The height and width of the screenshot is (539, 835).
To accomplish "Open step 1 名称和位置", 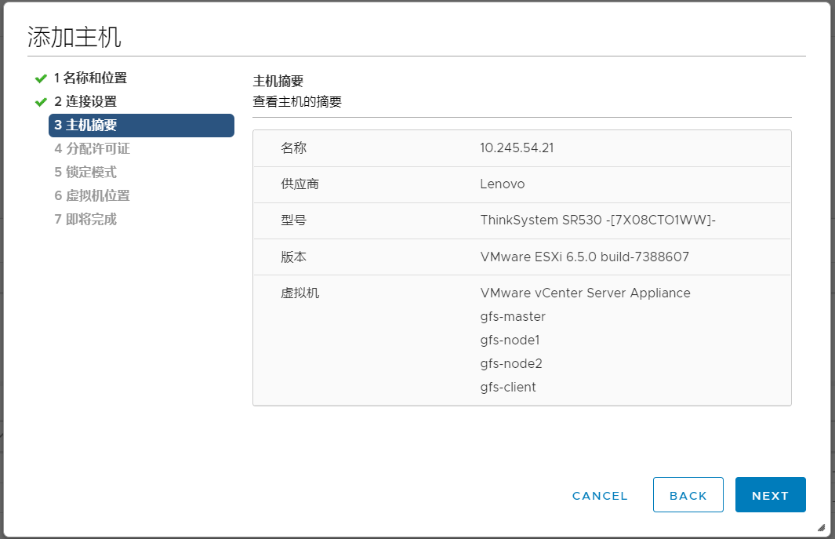I will point(90,78).
